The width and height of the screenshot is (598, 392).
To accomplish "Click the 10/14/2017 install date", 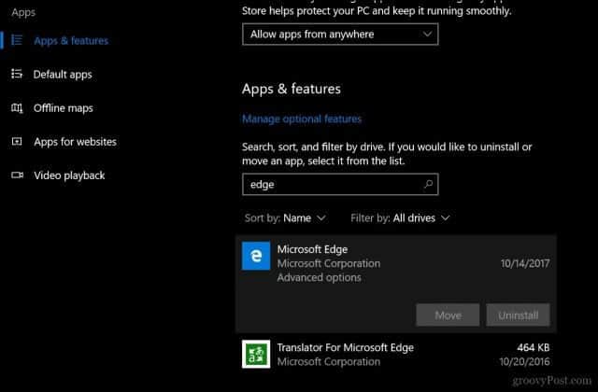I will (x=525, y=263).
